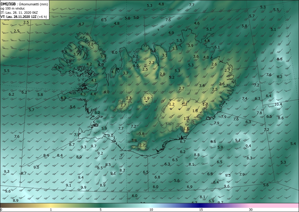299x212 pixels.
Task: Click the color scale tick label '10'
Action: pos(151,210)
